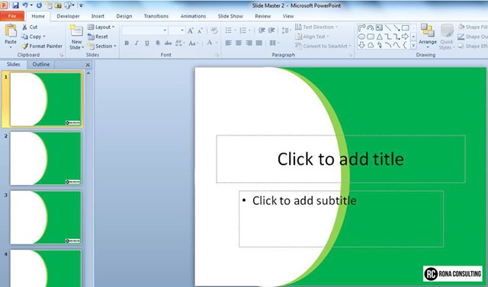This screenshot has width=488, height=287.
Task: Click Reset in the Slides group
Action: [98, 37]
